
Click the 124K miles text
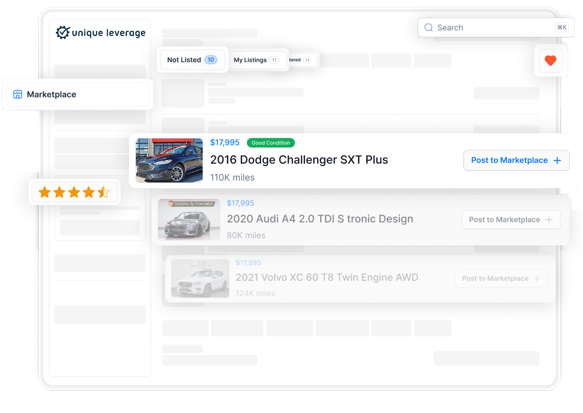[x=255, y=293]
